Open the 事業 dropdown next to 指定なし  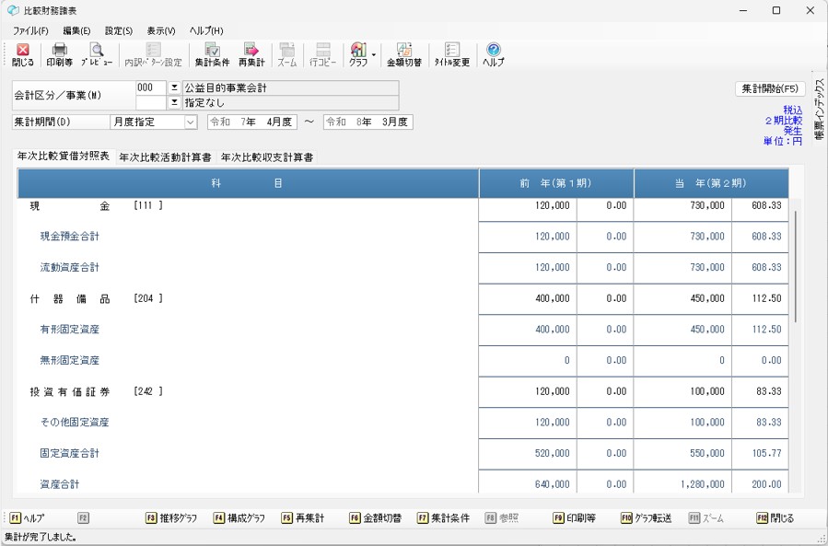click(x=174, y=102)
